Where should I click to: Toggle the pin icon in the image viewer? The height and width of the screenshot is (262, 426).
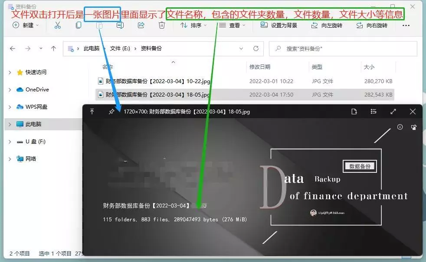click(111, 111)
